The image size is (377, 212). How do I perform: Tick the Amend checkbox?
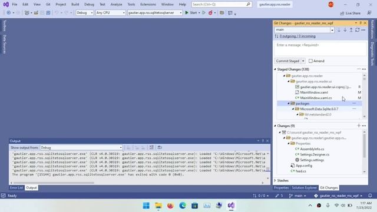[310, 61]
